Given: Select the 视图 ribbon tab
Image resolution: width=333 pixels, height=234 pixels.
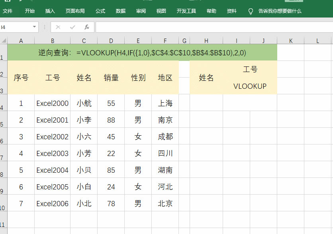Looking at the screenshot, I should 161,11.
